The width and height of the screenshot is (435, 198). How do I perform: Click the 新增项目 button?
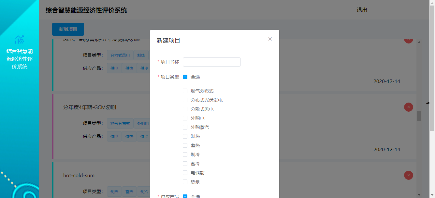pyautogui.click(x=68, y=29)
